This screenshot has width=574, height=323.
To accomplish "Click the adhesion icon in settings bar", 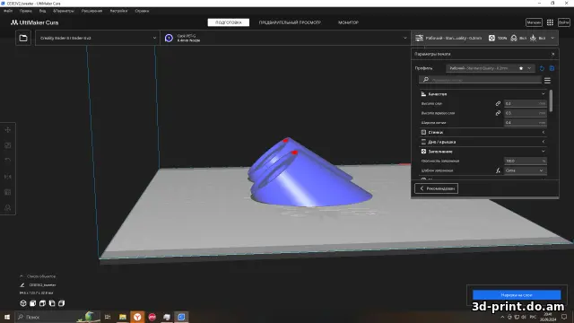I will (x=533, y=38).
